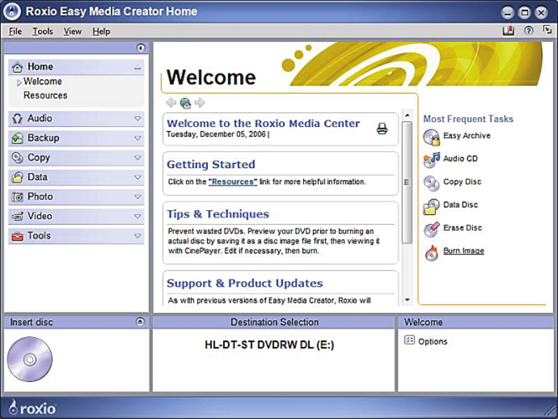Image resolution: width=558 pixels, height=419 pixels.
Task: Expand the Video category panel
Action: point(138,217)
